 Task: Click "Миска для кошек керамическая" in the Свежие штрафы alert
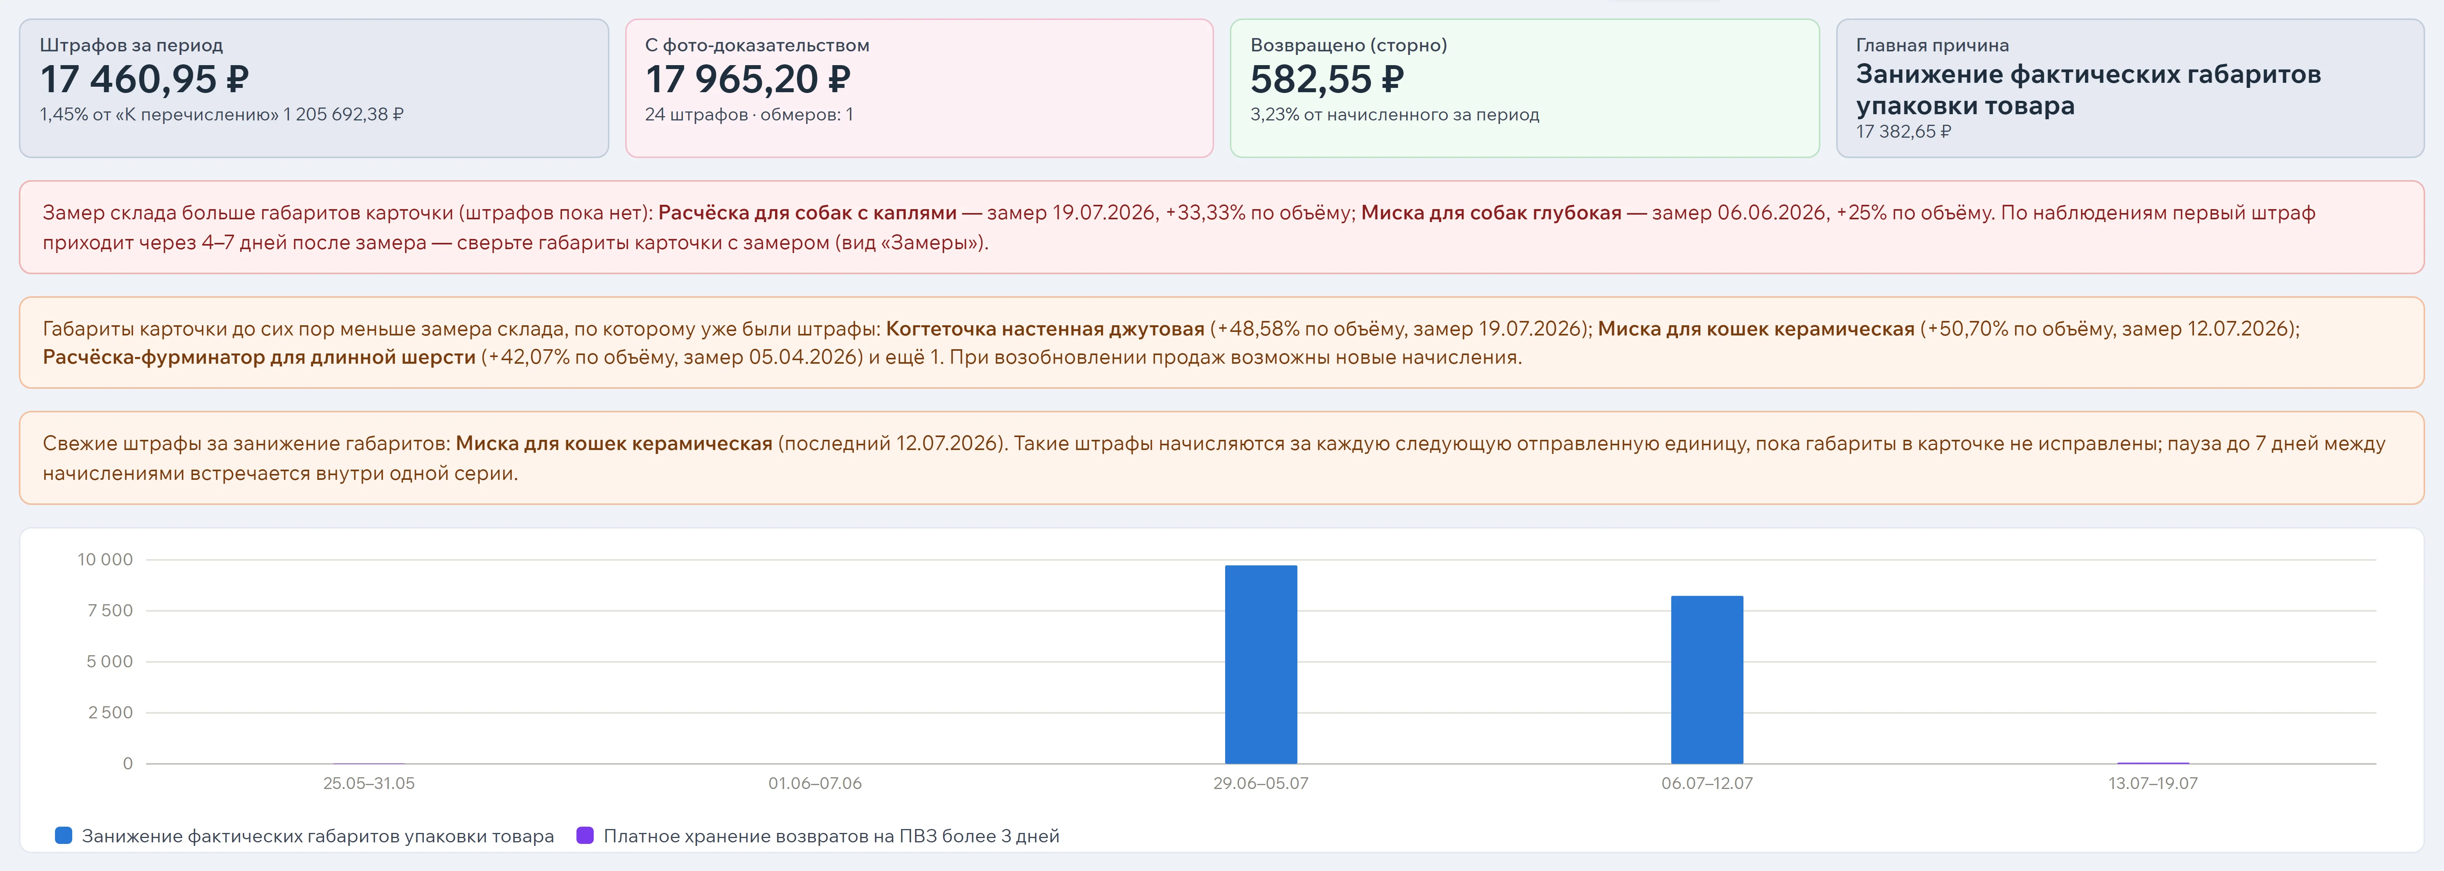point(614,444)
